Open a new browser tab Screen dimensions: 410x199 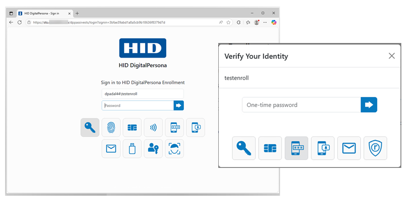pyautogui.click(x=77, y=13)
